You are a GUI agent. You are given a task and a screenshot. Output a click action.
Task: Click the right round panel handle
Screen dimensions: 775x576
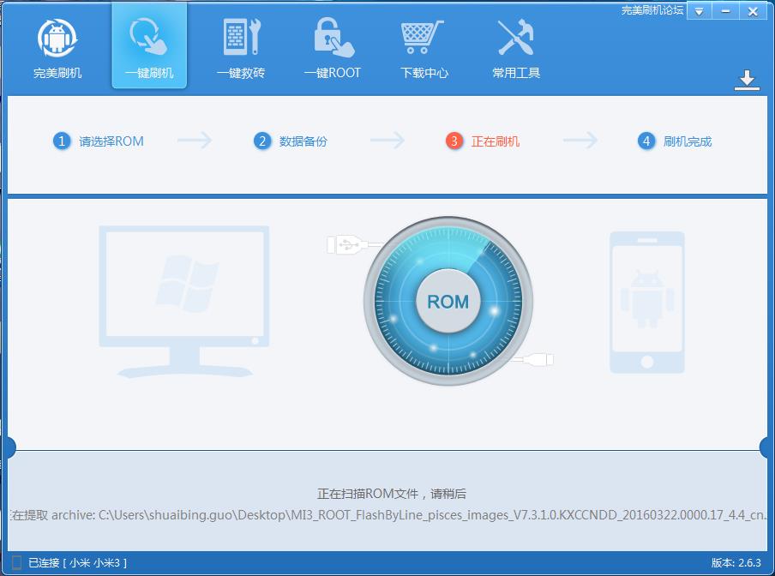(766, 447)
